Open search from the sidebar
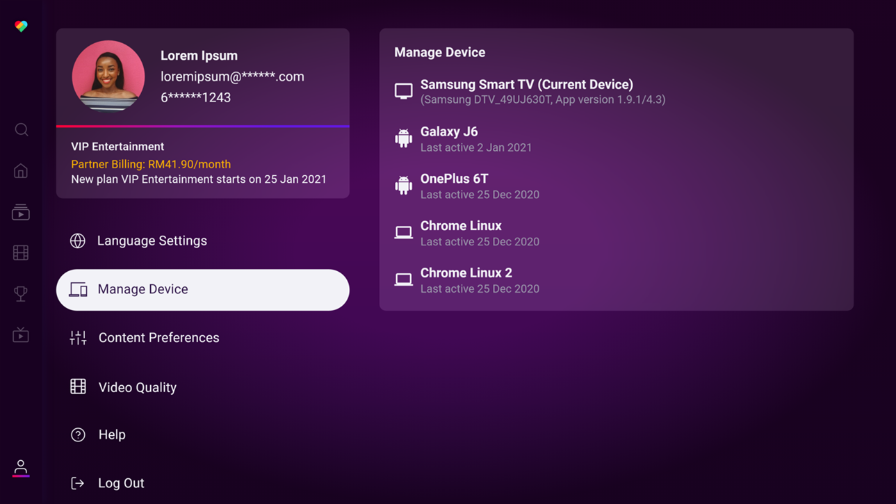The width and height of the screenshot is (896, 504). (21, 129)
